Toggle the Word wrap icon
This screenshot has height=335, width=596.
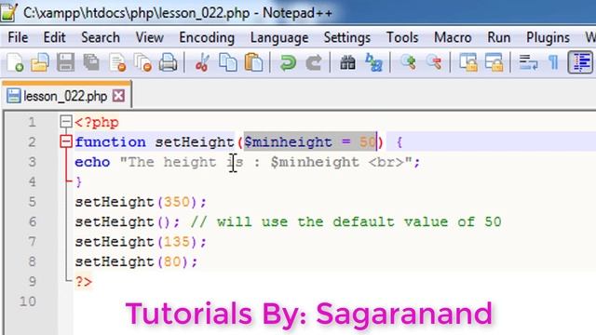click(x=528, y=62)
